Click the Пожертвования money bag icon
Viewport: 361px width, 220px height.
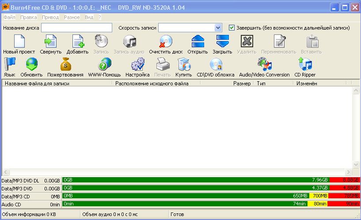point(65,64)
